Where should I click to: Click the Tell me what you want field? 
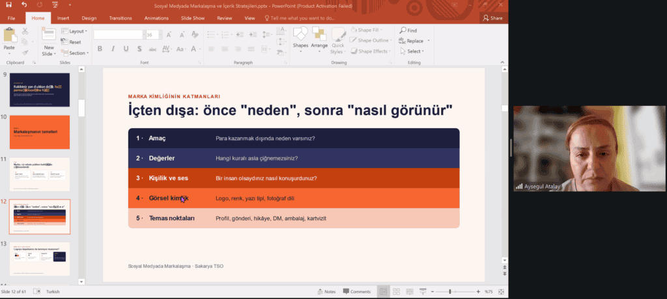tap(300, 18)
